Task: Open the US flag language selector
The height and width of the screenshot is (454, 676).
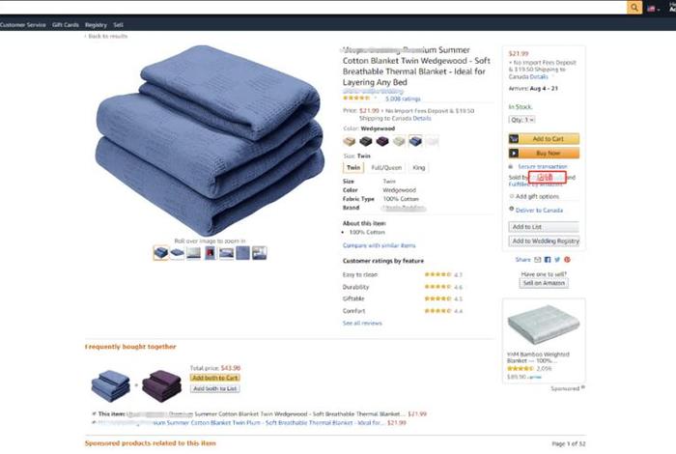Action: 653,8
